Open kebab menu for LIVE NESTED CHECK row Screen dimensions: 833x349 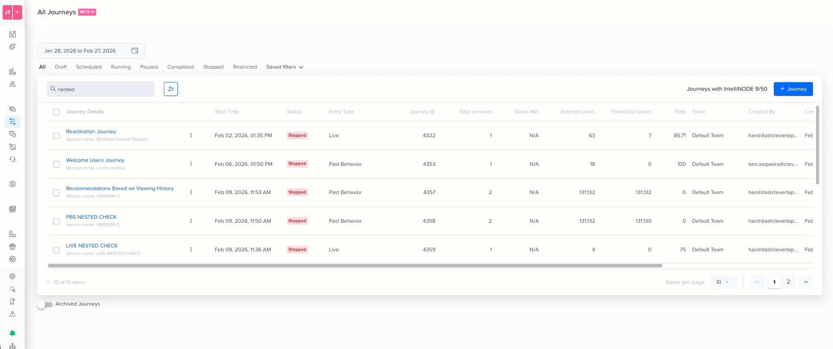click(x=191, y=250)
